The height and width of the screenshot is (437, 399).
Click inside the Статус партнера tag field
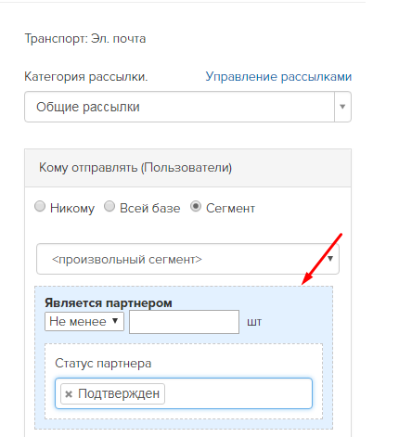tap(238, 393)
